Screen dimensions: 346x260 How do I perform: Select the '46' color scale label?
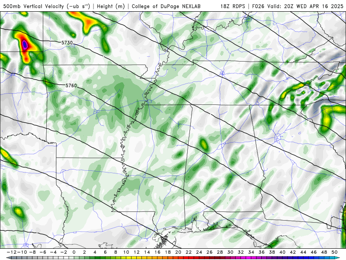click(x=314, y=252)
